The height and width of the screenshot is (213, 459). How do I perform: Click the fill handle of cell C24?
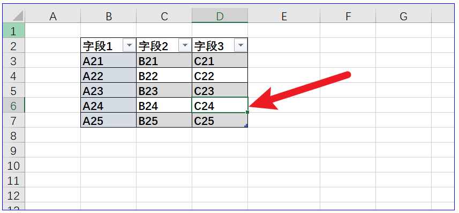click(x=247, y=112)
